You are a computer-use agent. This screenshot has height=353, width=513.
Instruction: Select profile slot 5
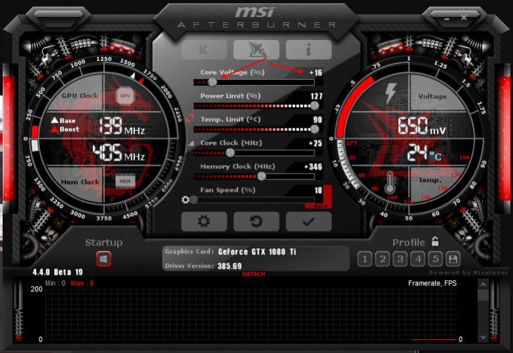(436, 259)
